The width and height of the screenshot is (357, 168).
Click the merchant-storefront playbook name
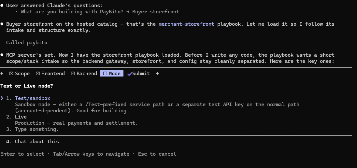[186, 24]
